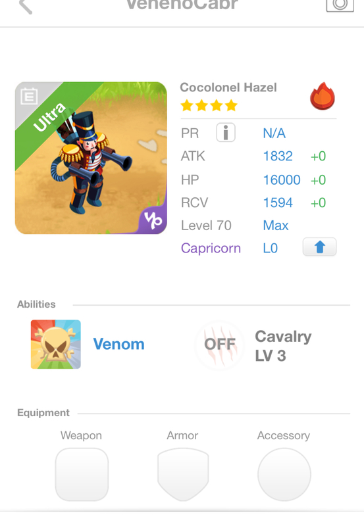Tap the Venom skull ability icon
The height and width of the screenshot is (526, 364).
(x=56, y=344)
